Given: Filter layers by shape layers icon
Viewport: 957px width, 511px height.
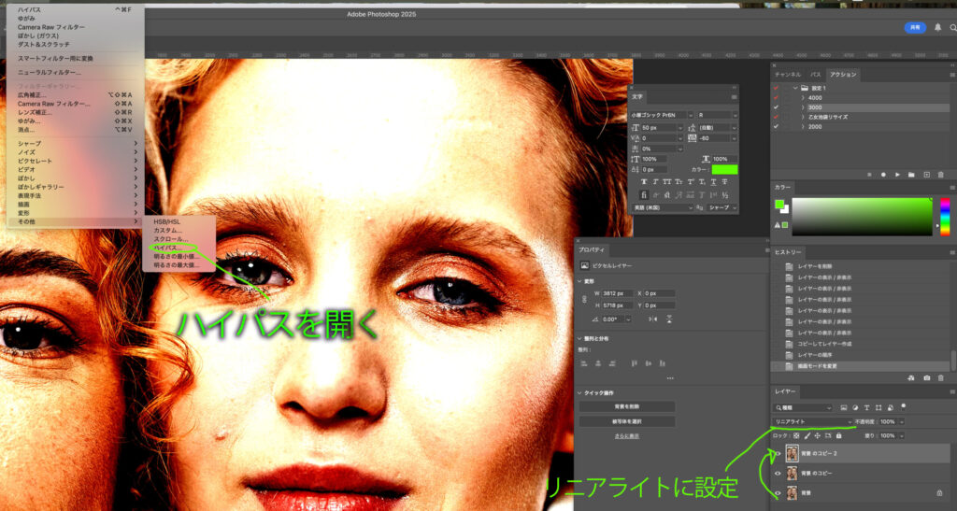Looking at the screenshot, I should point(878,407).
